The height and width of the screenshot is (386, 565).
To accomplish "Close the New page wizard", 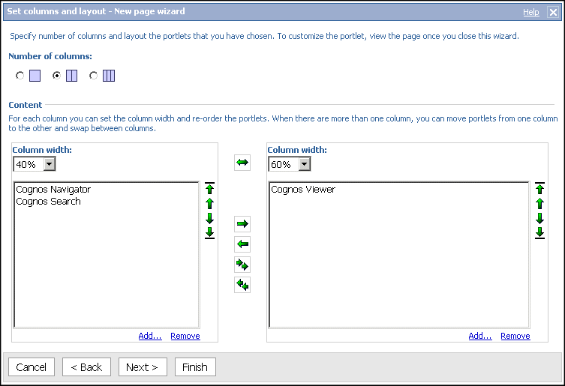I will (x=553, y=12).
